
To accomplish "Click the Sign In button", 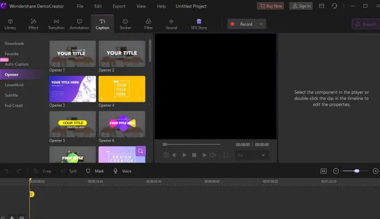I will tap(301, 6).
